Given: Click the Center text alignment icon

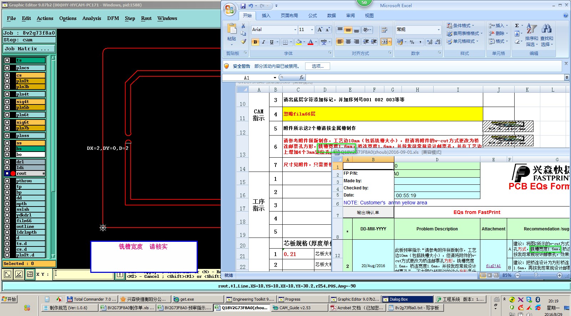Looking at the screenshot, I should pyautogui.click(x=348, y=42).
